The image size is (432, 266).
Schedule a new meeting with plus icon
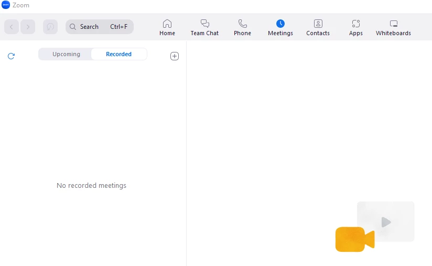[175, 56]
